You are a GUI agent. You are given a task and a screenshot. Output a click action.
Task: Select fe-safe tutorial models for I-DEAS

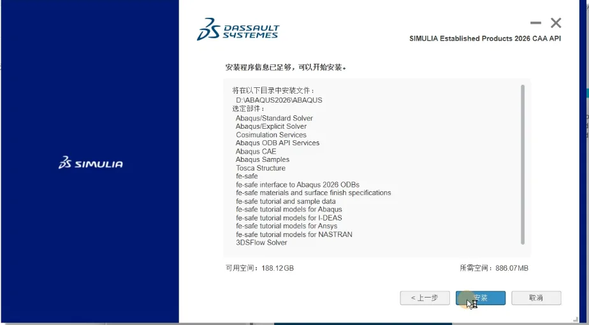tap(289, 218)
